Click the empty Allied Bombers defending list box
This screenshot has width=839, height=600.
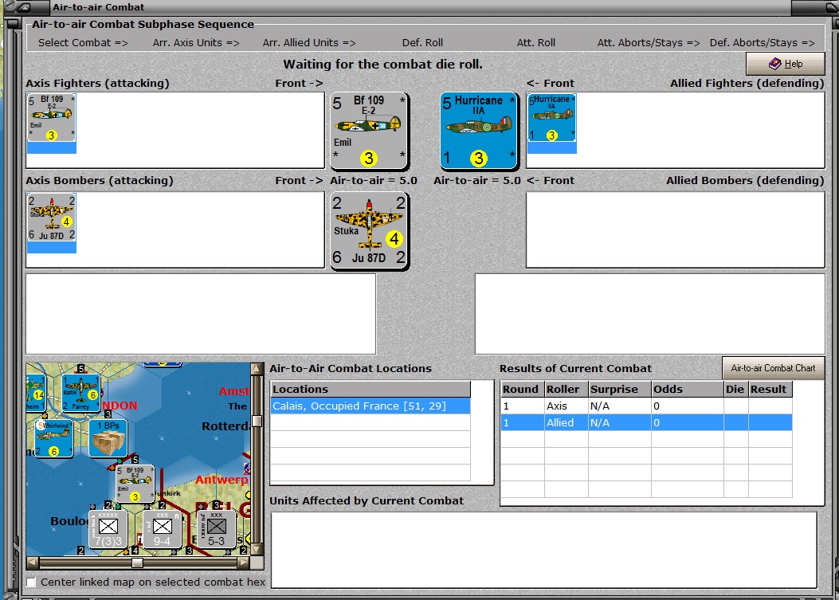676,229
